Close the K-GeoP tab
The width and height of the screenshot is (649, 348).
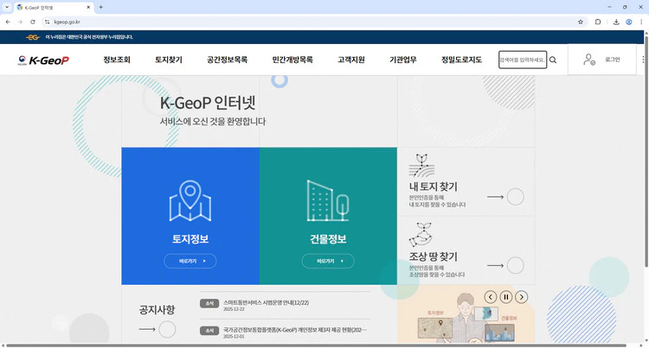(88, 7)
